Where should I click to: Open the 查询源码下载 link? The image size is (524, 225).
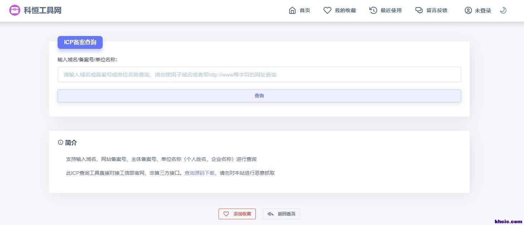[x=199, y=173]
